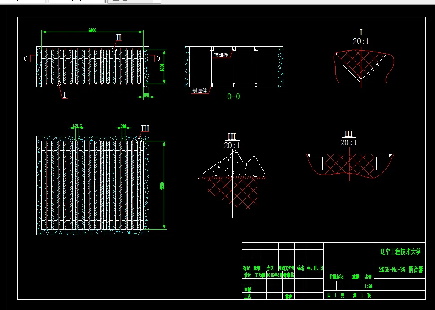Click the left O section cut marker
435x310 pixels.
tap(26, 58)
